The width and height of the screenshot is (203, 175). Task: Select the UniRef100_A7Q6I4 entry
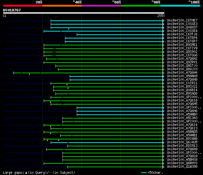coord(182,125)
